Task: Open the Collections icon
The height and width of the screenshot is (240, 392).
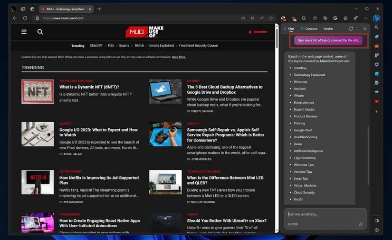Action: click(325, 18)
